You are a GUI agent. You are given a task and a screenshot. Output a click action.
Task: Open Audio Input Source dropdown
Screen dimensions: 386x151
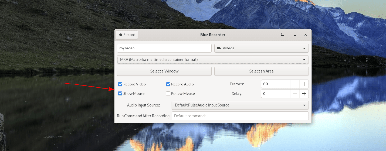coord(240,105)
